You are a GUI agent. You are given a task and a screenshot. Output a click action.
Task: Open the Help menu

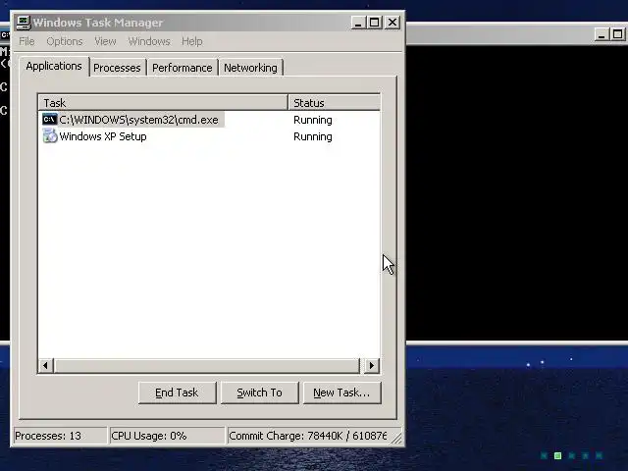(192, 41)
